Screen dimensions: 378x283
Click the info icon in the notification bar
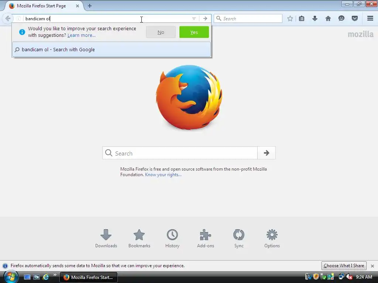[5, 266]
